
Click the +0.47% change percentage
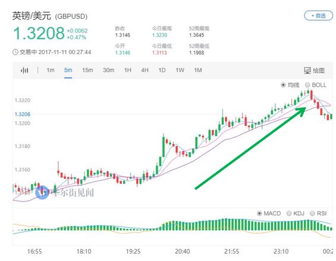(x=77, y=37)
